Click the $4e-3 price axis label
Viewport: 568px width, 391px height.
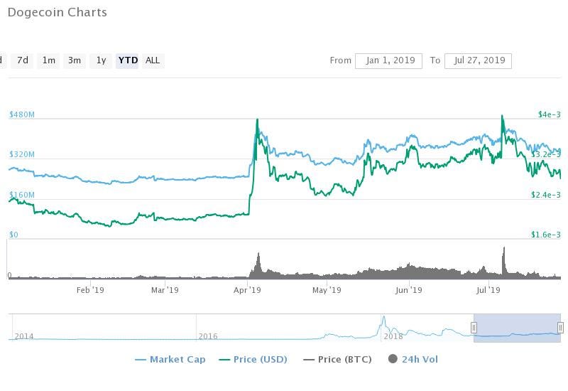coord(549,114)
